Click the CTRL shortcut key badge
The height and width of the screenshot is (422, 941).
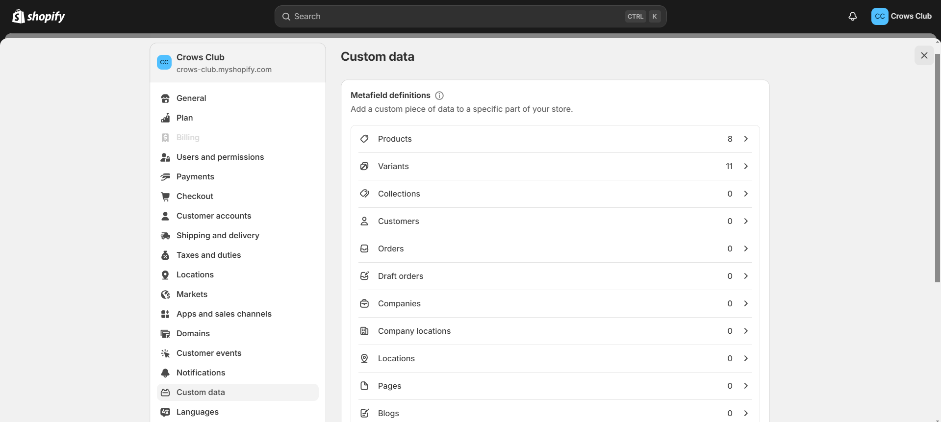pos(636,16)
